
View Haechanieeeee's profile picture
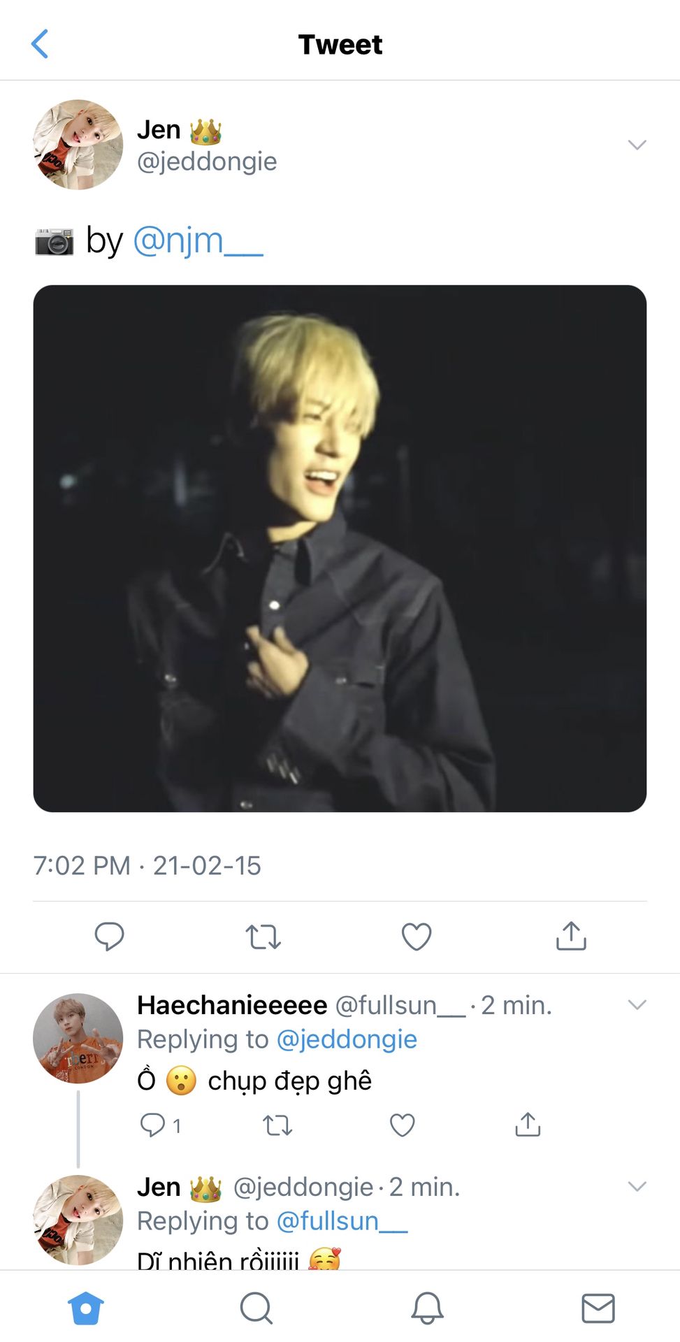pyautogui.click(x=78, y=1038)
